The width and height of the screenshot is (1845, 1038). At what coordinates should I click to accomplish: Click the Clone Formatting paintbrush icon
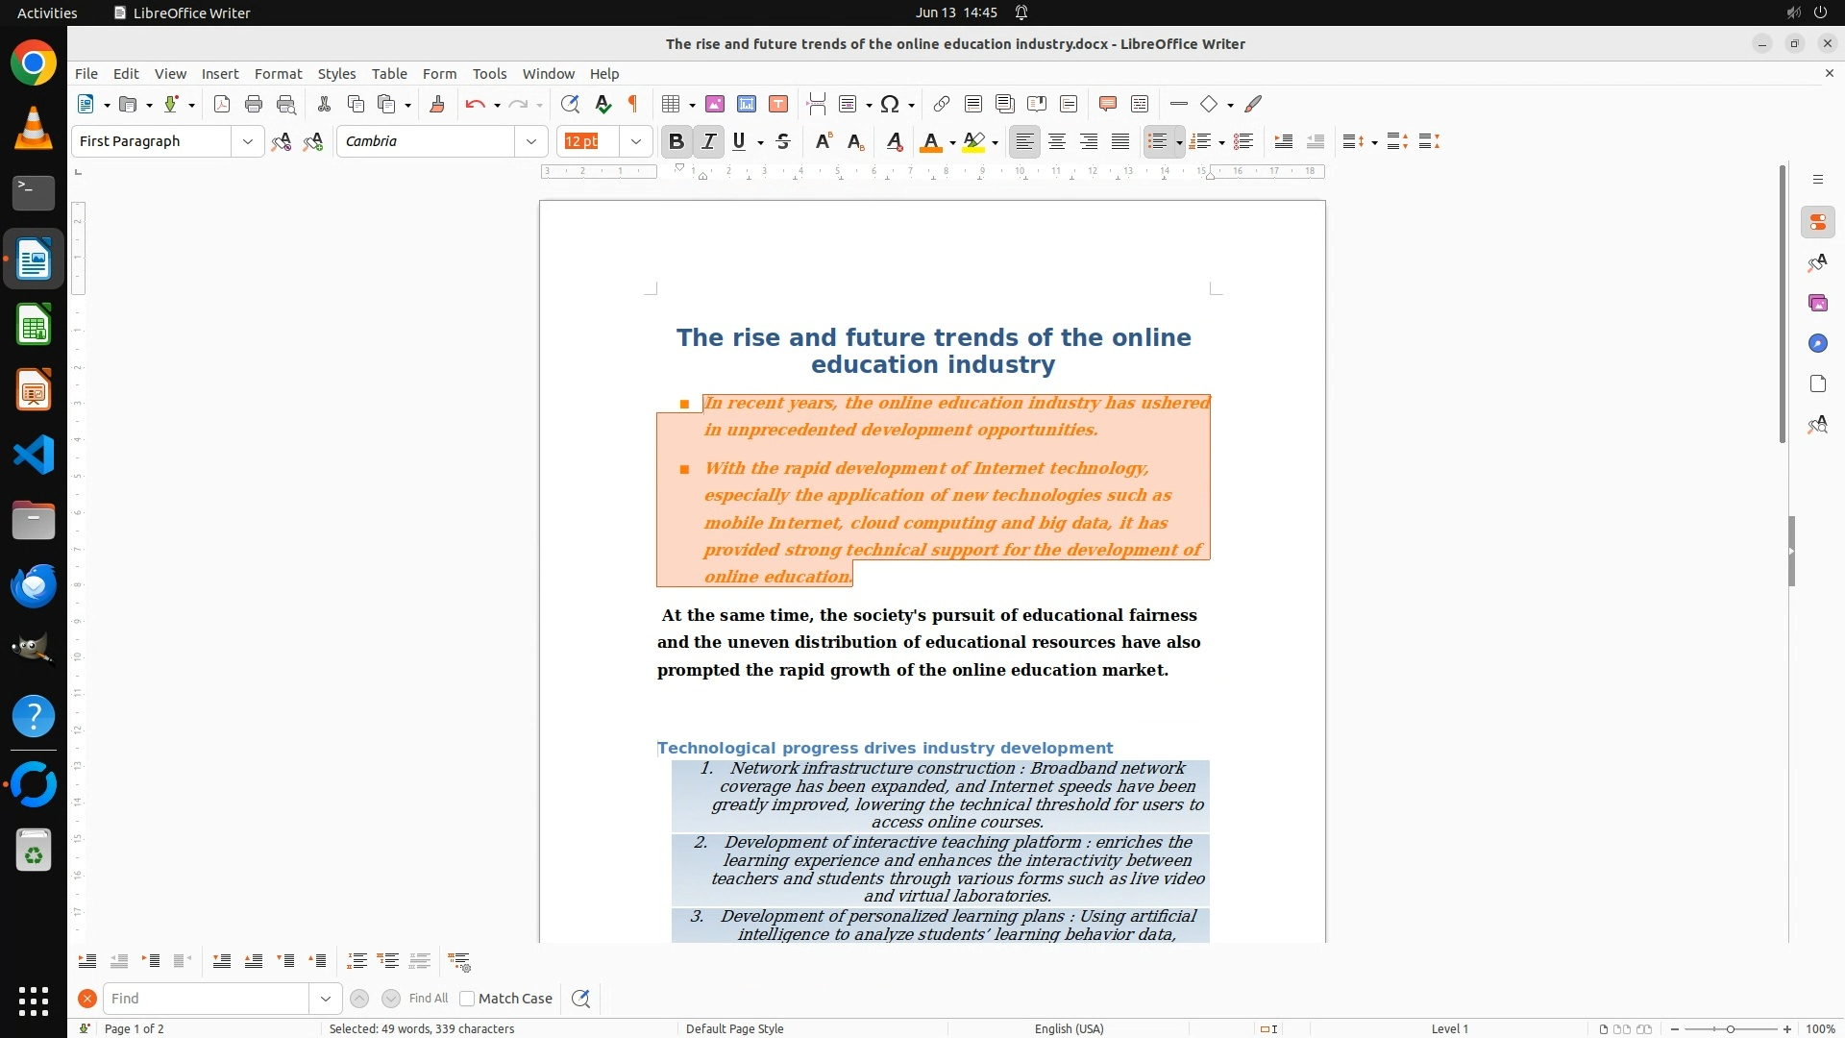click(x=436, y=105)
